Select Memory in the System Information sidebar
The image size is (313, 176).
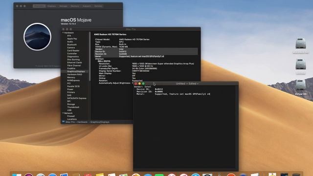(x=71, y=77)
